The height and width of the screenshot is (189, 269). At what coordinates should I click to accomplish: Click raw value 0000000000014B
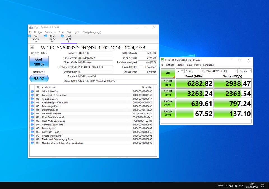point(143,95)
